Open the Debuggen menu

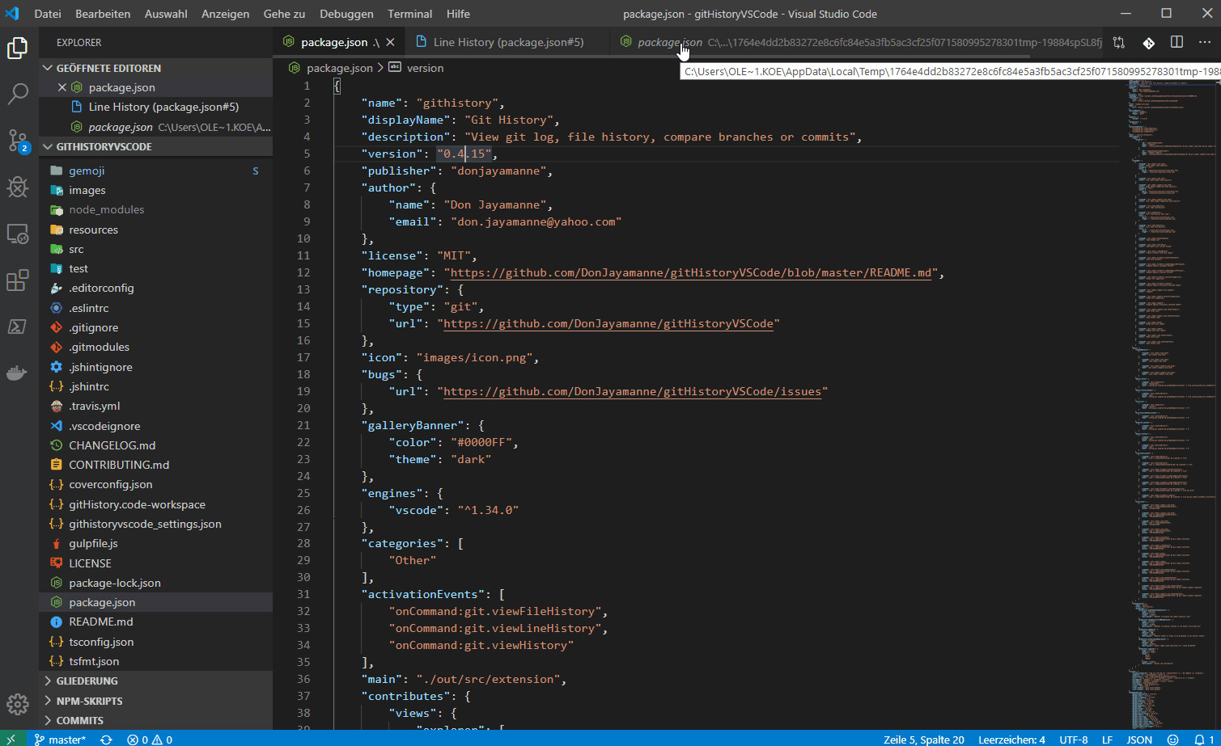point(346,14)
